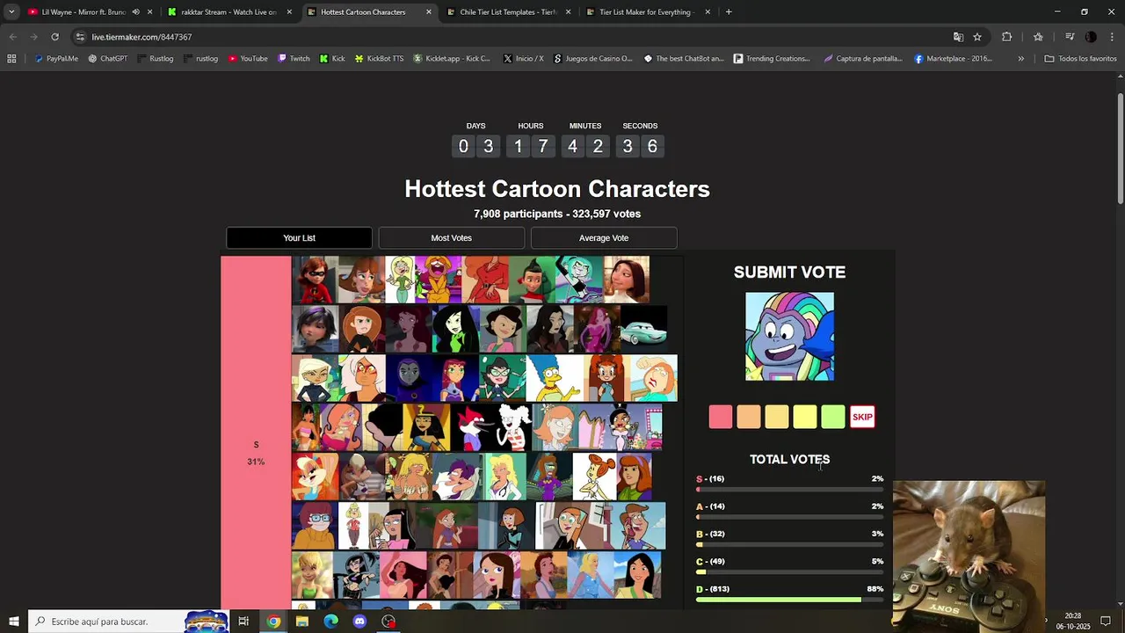Screen dimensions: 1125x633
Task: Switch to the Chile Tier List Templates tab
Action: point(507,12)
